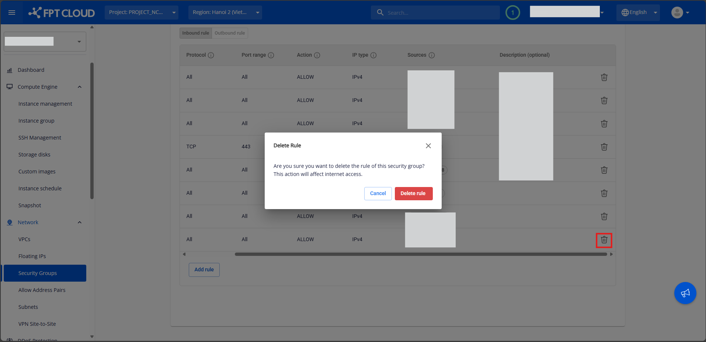
Task: Click the info icon next to Protocol
Action: point(211,55)
